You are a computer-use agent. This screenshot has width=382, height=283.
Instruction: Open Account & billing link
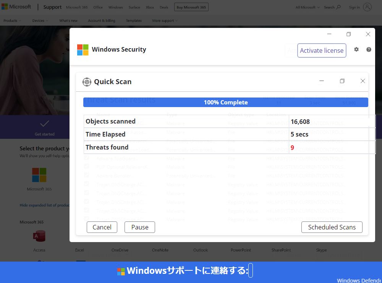point(102,21)
